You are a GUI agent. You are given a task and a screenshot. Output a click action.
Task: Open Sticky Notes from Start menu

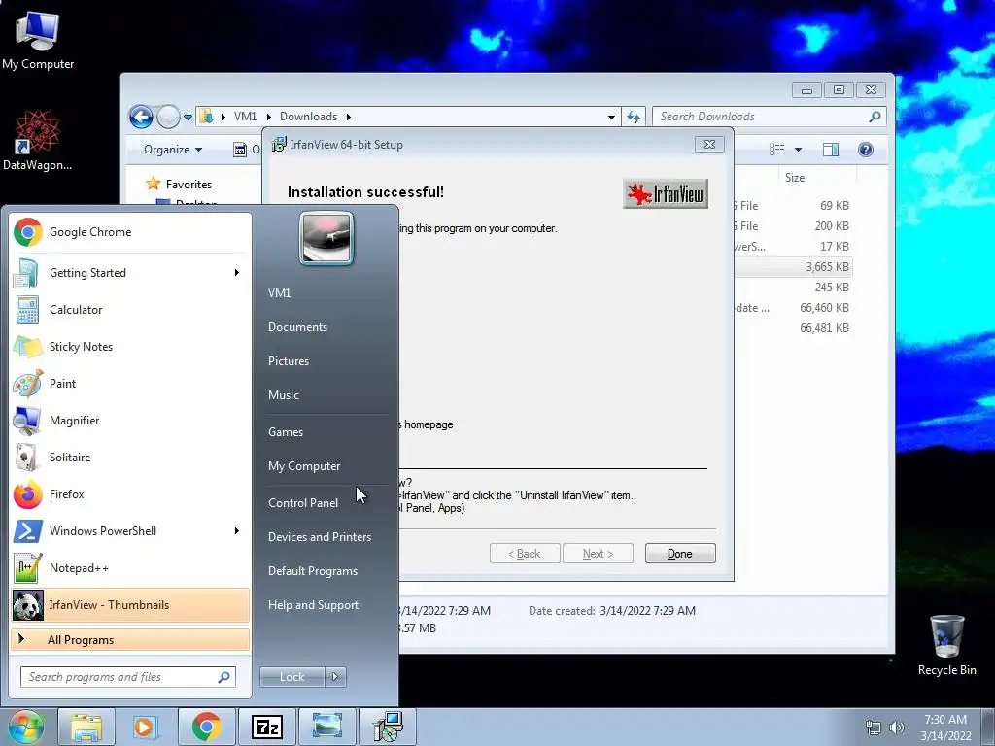pos(130,347)
